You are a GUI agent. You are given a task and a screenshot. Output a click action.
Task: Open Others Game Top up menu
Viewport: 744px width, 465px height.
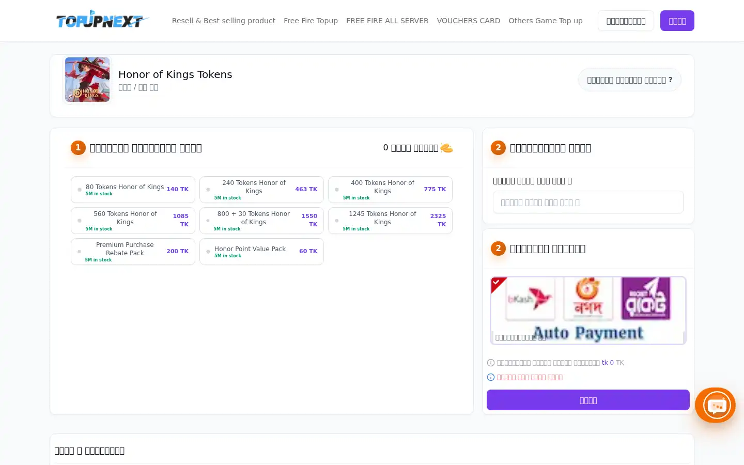(x=546, y=21)
